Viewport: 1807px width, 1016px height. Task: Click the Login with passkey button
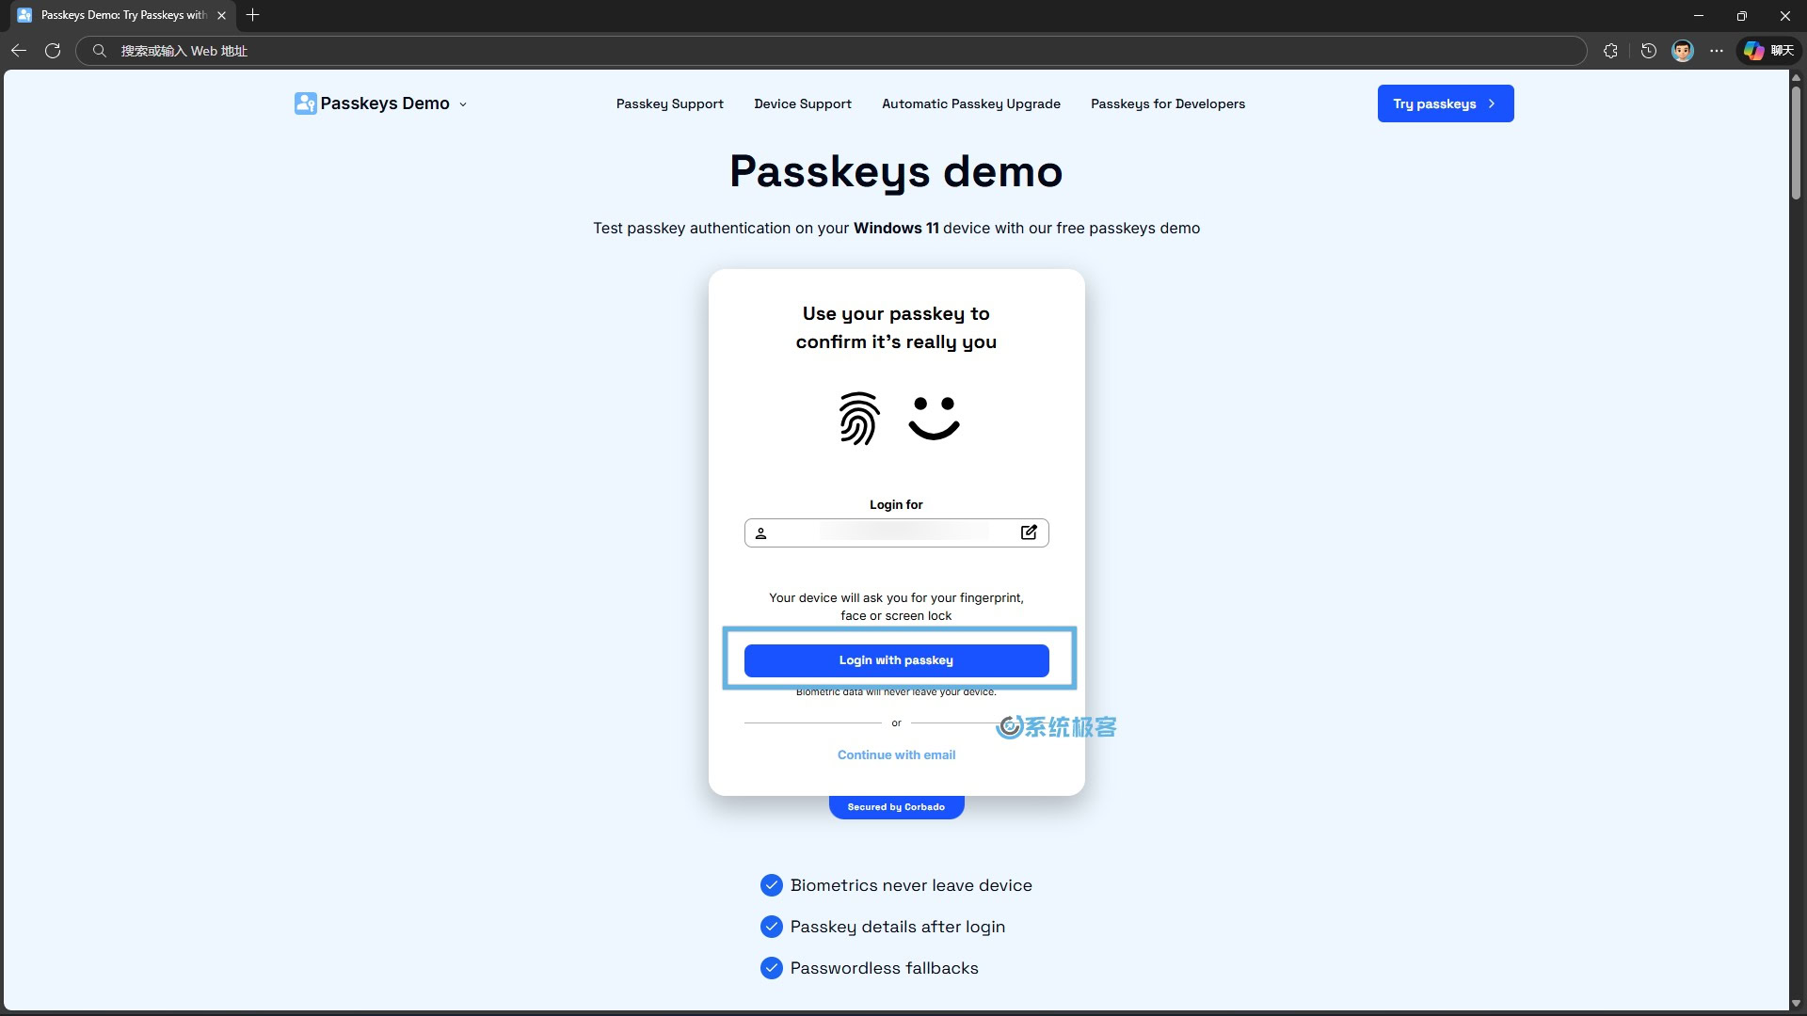[896, 659]
